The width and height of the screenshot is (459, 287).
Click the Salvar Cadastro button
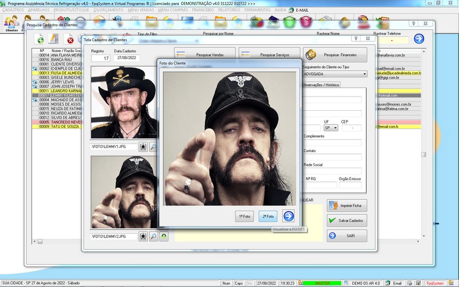pos(347,220)
